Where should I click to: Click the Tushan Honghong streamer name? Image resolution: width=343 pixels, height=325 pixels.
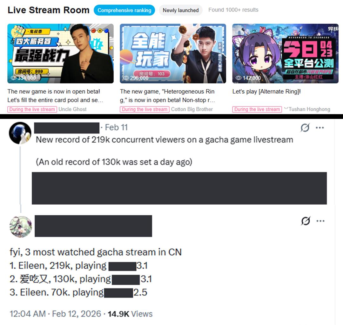(x=309, y=109)
